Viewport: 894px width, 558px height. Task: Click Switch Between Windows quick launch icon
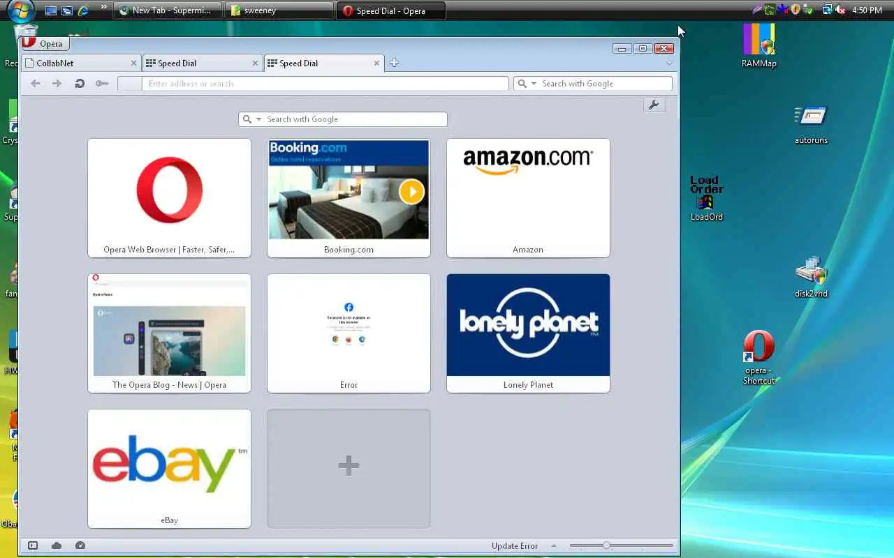point(67,10)
